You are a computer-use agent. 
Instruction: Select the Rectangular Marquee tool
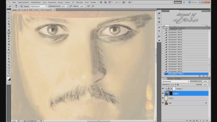[9, 16]
